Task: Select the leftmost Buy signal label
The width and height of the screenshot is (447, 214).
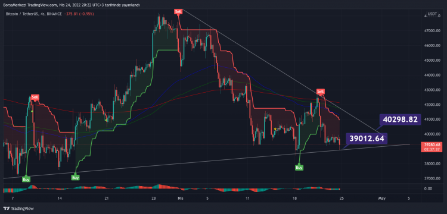Action: [26, 180]
